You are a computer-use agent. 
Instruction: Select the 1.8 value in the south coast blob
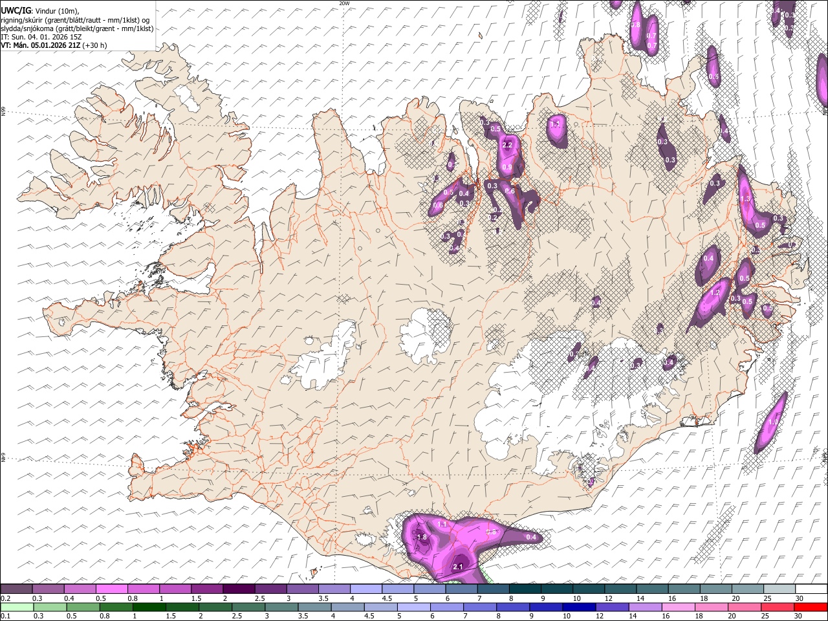422,538
